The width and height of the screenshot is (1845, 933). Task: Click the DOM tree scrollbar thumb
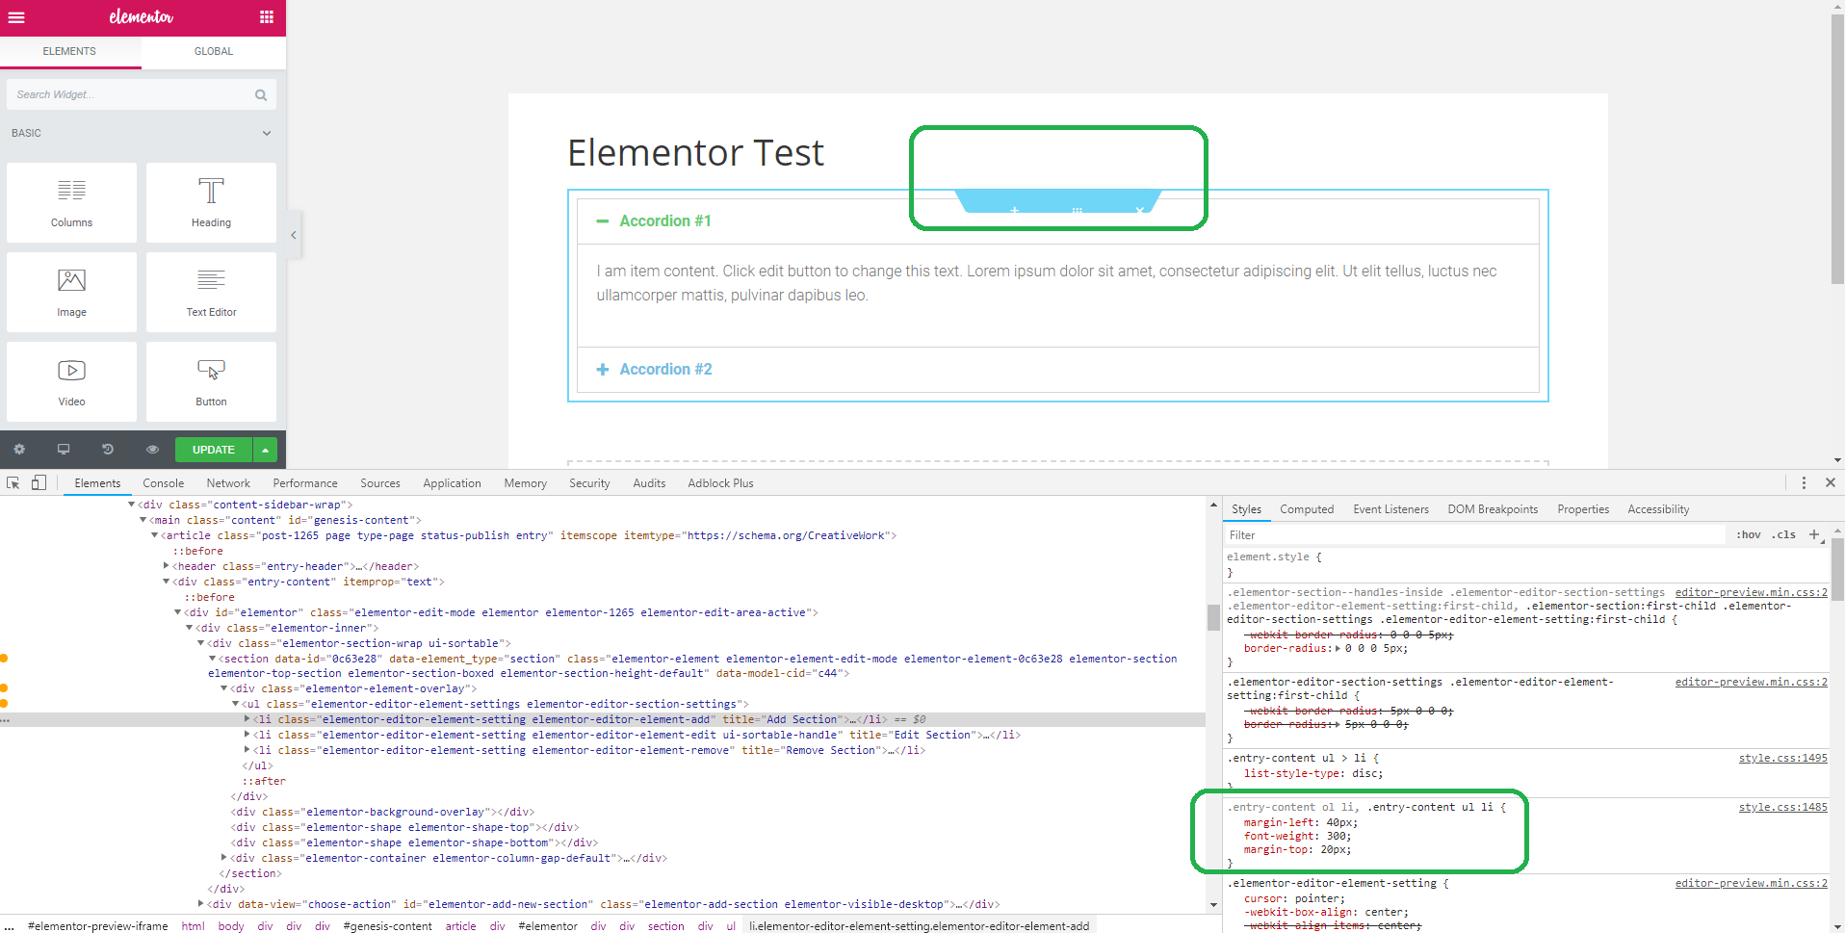tap(1213, 617)
